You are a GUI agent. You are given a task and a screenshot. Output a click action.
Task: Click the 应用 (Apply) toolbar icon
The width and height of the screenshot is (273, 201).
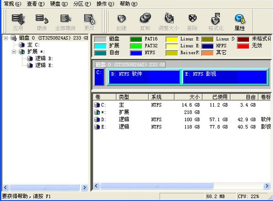[x=18, y=22]
